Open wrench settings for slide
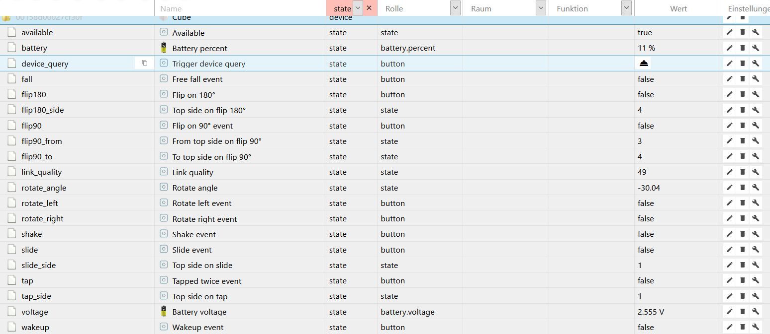The width and height of the screenshot is (770, 334). (x=755, y=250)
